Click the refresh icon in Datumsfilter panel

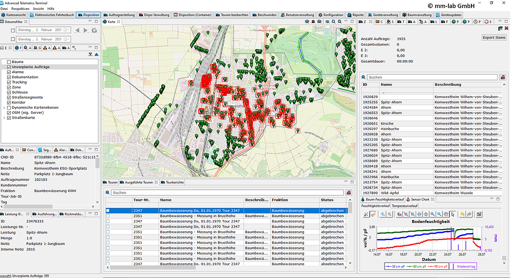(94, 30)
